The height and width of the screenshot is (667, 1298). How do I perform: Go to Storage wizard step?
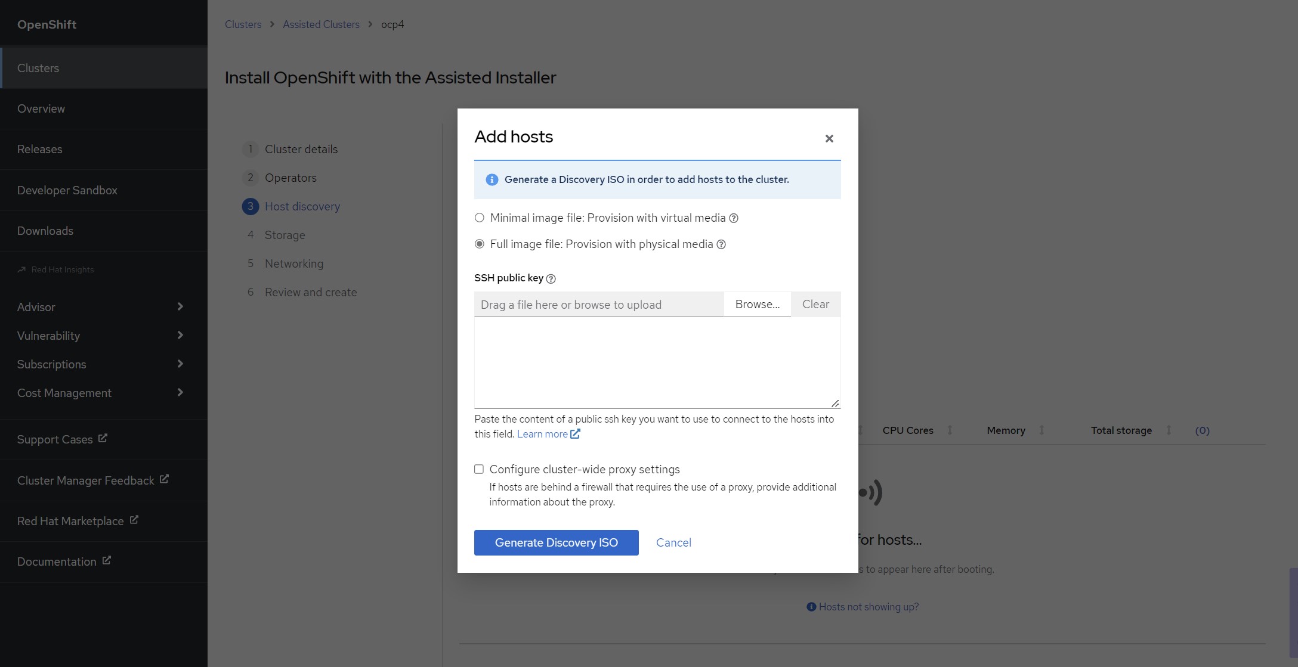point(285,235)
